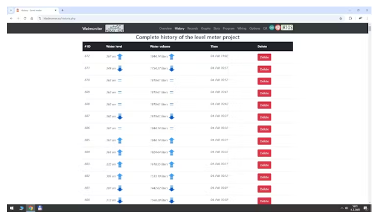
Task: Reload the page using the browser refresh icon
Action: (25, 18)
